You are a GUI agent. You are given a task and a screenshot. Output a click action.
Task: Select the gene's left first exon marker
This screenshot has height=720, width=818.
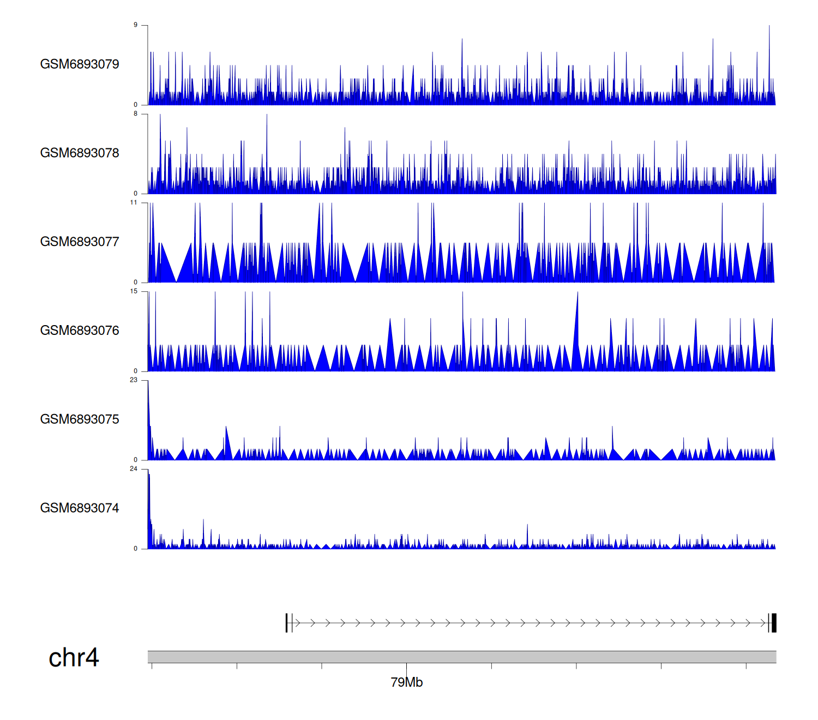287,623
